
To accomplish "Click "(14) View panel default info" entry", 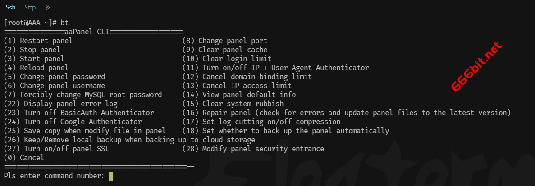I will (x=239, y=95).
